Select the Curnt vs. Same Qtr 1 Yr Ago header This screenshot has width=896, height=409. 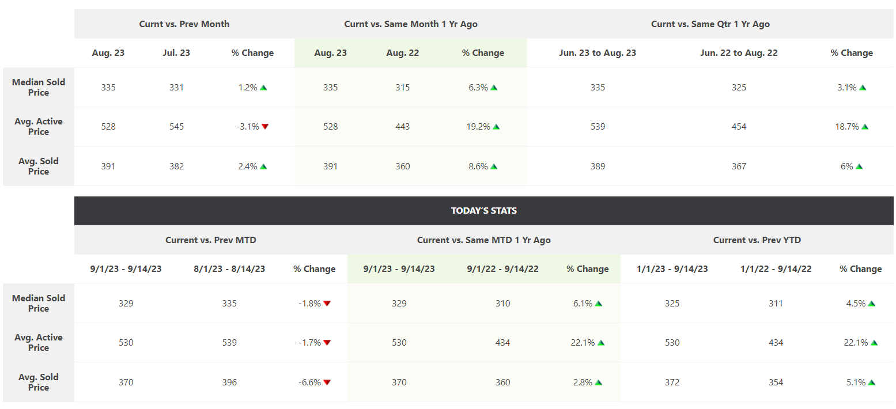click(710, 24)
